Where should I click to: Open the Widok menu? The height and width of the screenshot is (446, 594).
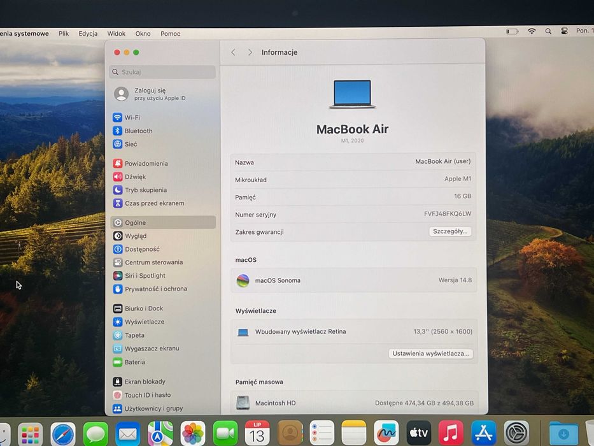coord(116,33)
